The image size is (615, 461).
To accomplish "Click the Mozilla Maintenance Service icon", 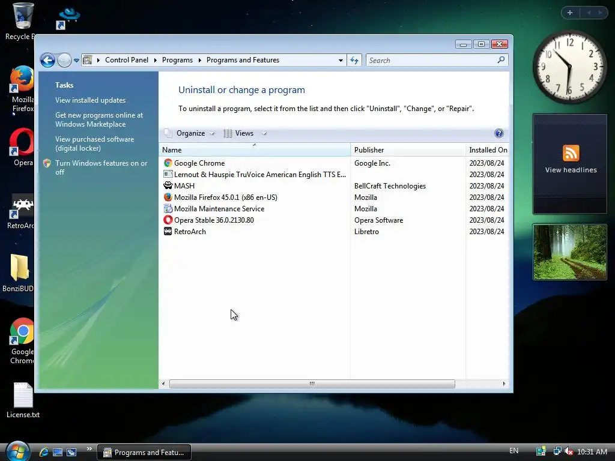I will pos(168,208).
